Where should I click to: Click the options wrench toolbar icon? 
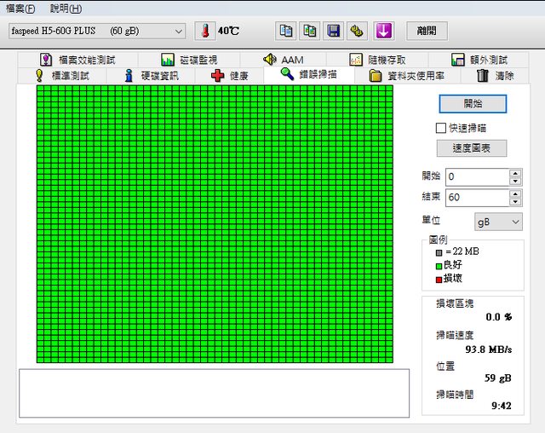click(x=358, y=31)
